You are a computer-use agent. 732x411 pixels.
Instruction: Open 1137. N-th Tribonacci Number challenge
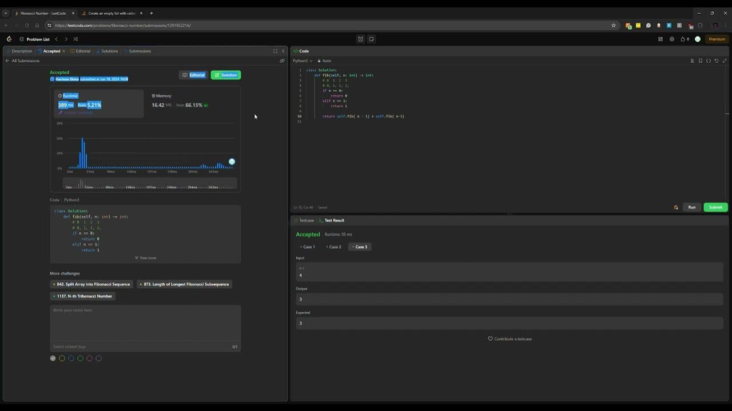pos(83,296)
